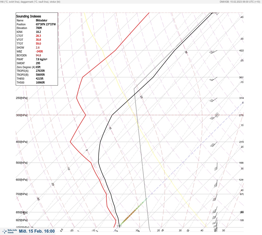This screenshot has width=262, height=235.
Task: Click the red CTOT value 28.3
Action: [x=38, y=36]
